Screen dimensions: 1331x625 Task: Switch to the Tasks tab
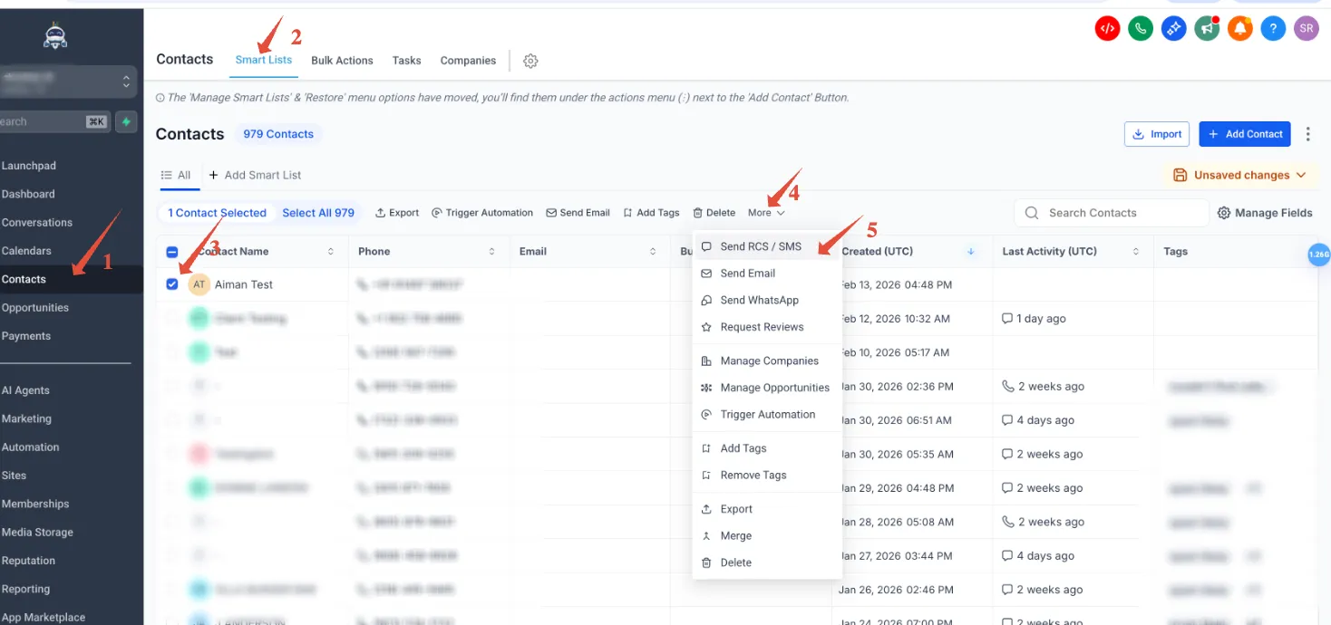coord(406,61)
